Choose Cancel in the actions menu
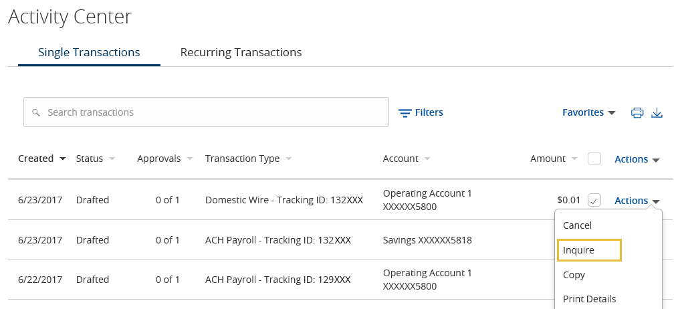Image resolution: width=678 pixels, height=309 pixels. pyautogui.click(x=577, y=225)
